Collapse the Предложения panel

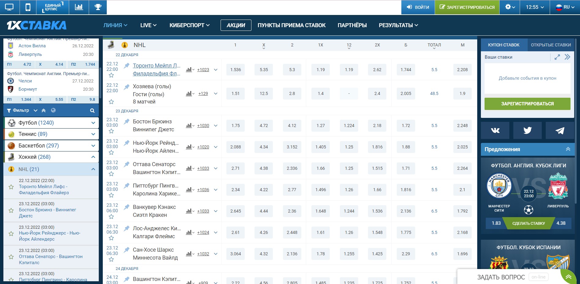(x=568, y=149)
